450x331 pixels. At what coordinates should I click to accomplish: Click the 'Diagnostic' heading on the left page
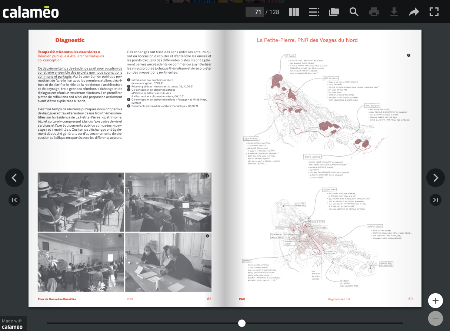[70, 40]
